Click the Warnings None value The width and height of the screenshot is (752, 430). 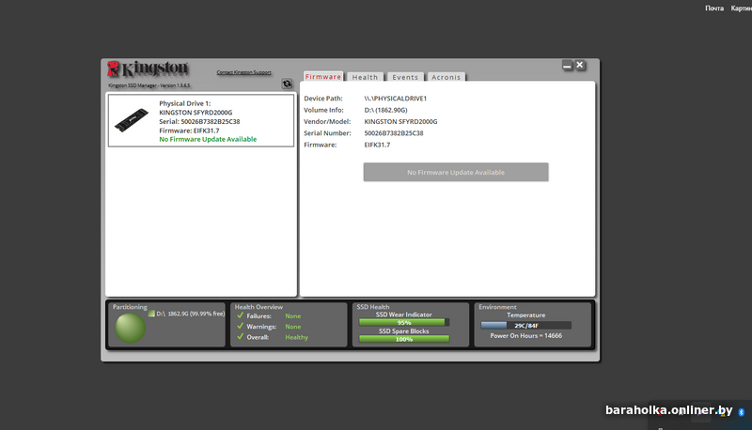pos(293,327)
